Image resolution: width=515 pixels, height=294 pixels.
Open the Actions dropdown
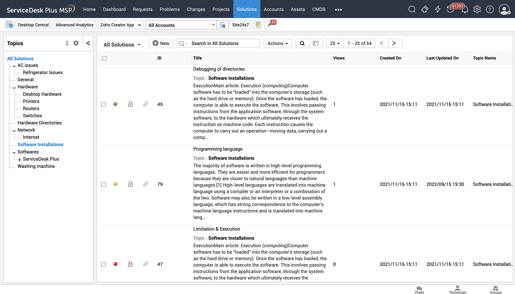(x=278, y=43)
